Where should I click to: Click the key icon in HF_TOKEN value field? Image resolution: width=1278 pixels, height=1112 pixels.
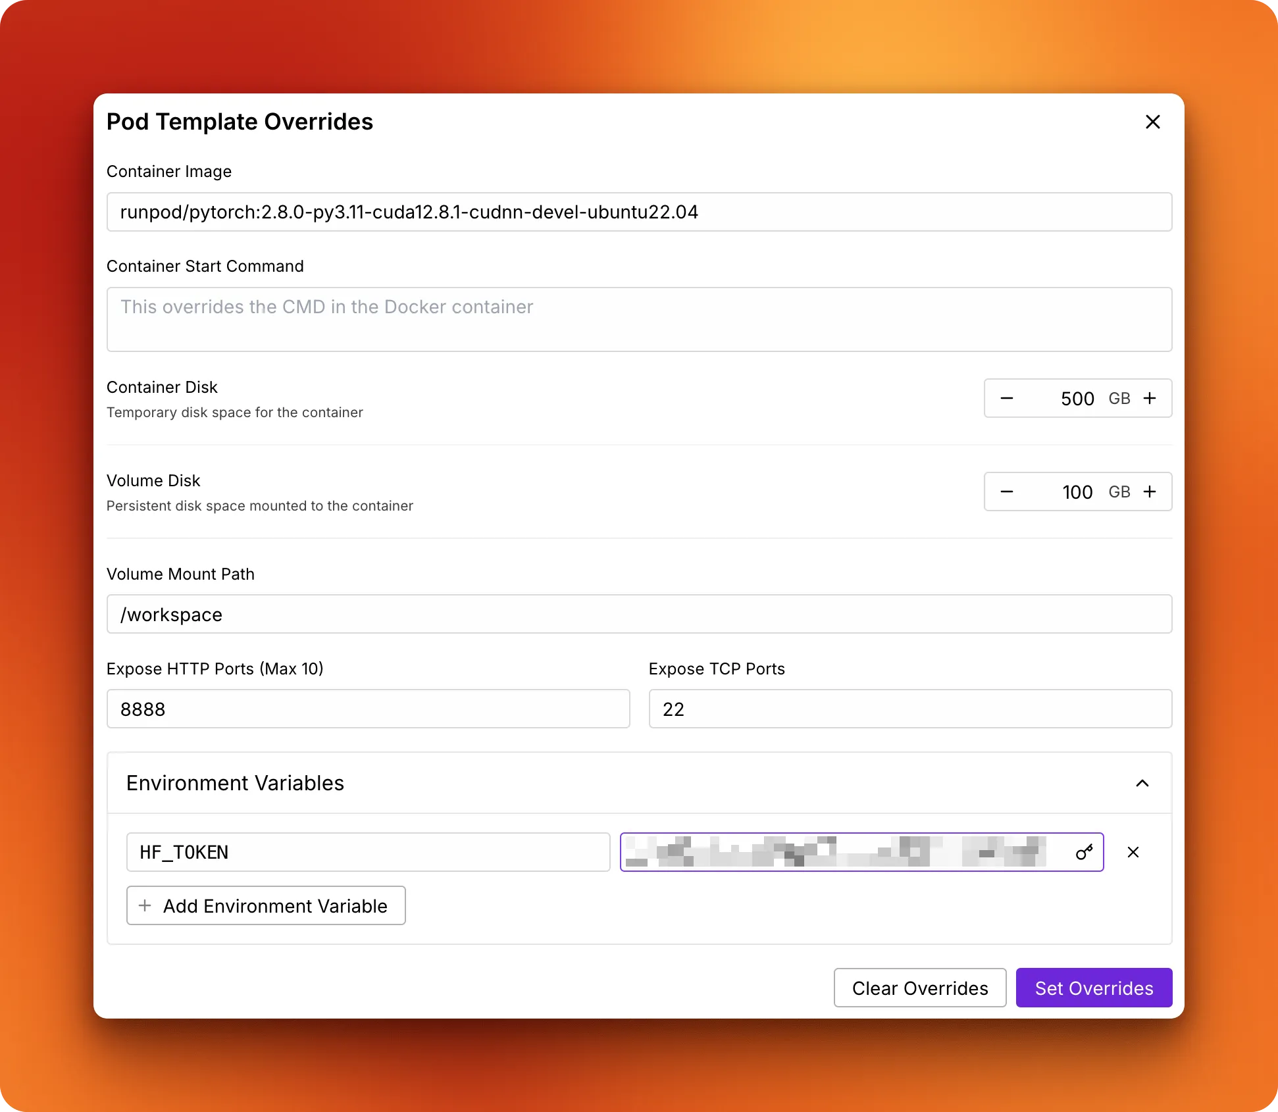point(1084,852)
